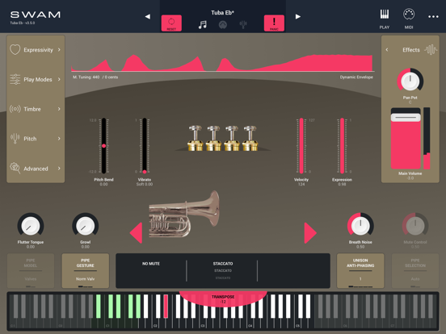Expand the Timbre section chevron

[x=59, y=109]
